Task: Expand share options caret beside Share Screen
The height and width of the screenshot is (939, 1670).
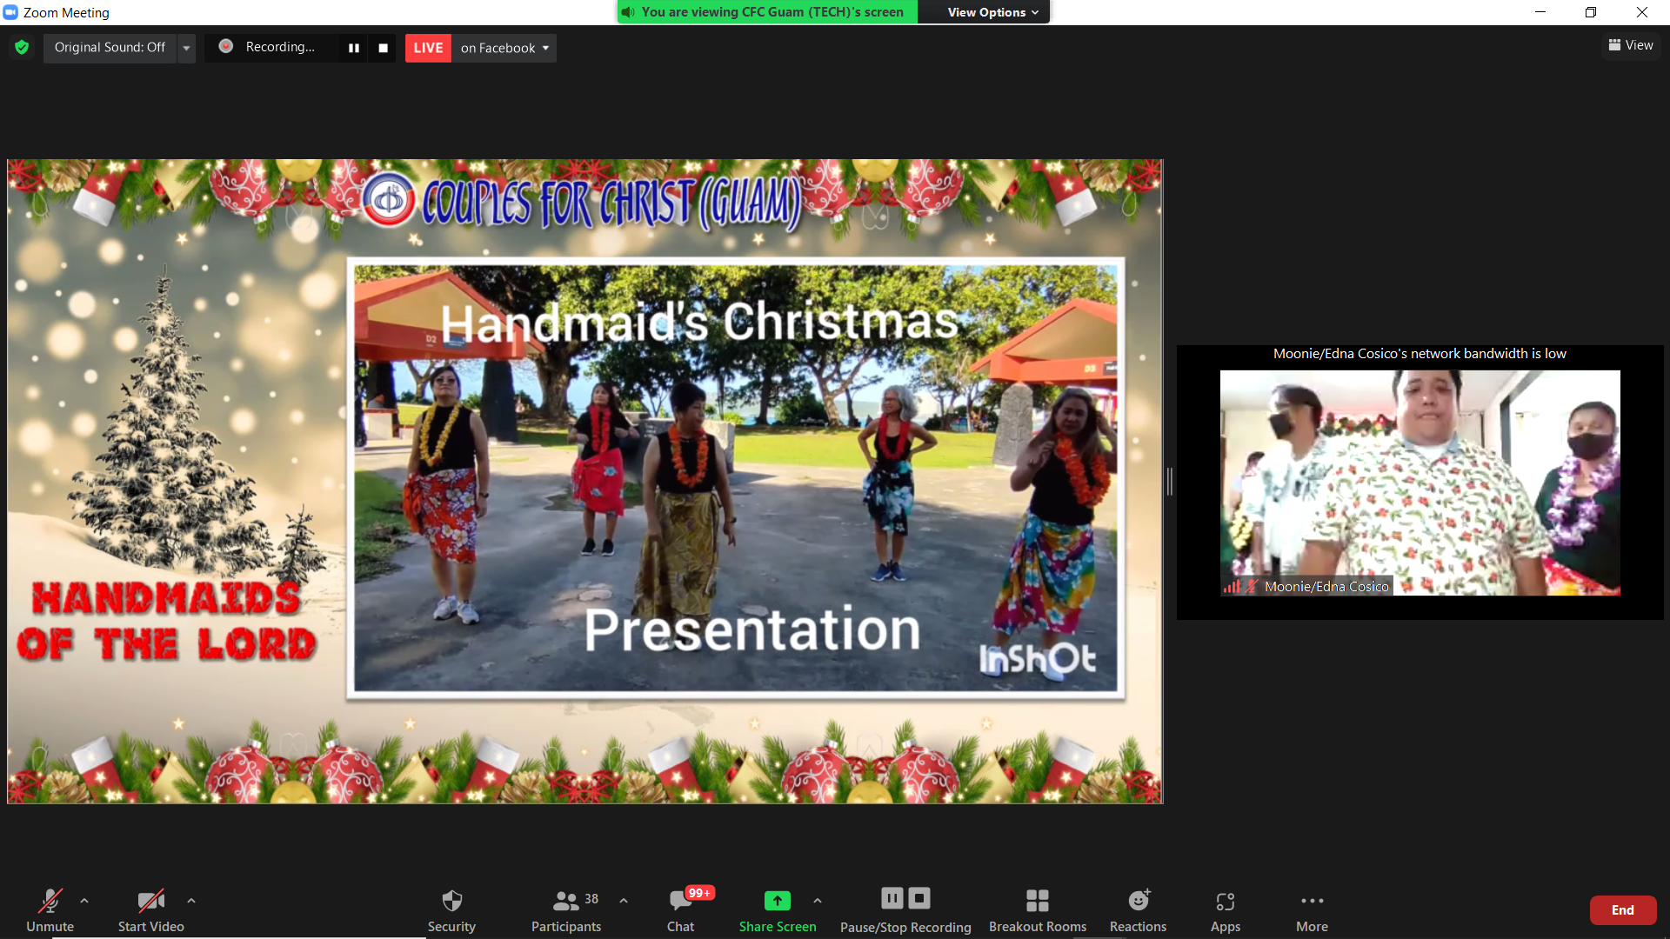Action: (x=818, y=902)
